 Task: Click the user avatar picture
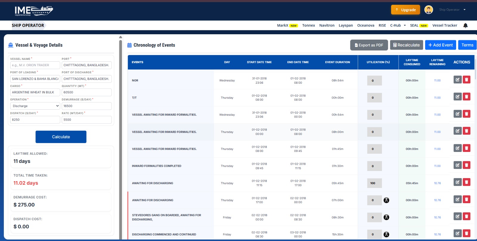[429, 10]
